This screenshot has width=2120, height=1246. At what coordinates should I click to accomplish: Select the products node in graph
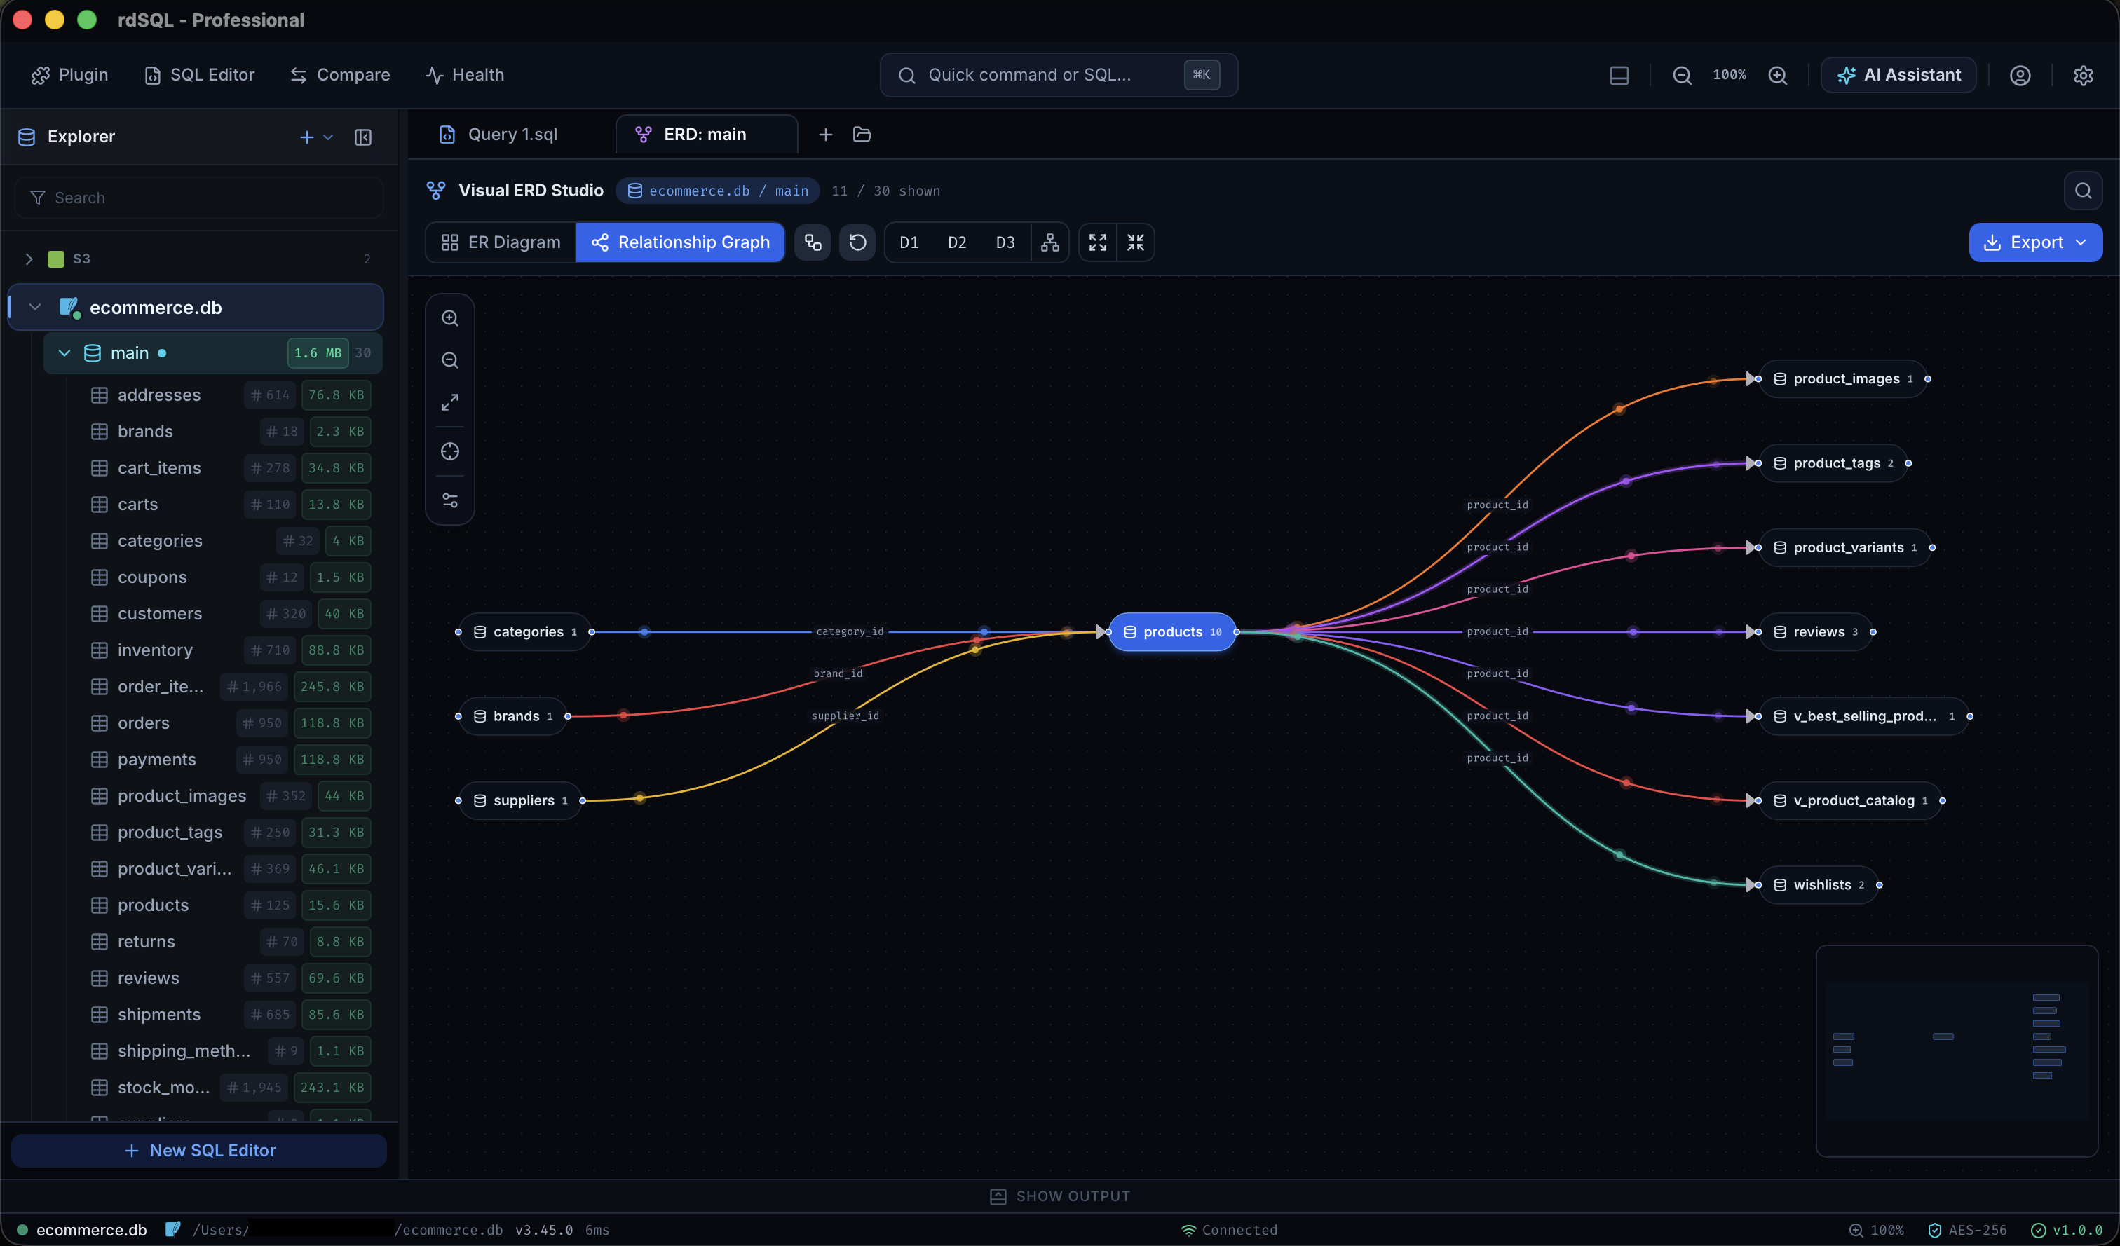point(1173,631)
